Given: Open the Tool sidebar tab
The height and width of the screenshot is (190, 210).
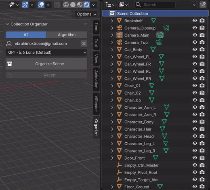Looking at the screenshot, I should (x=96, y=43).
